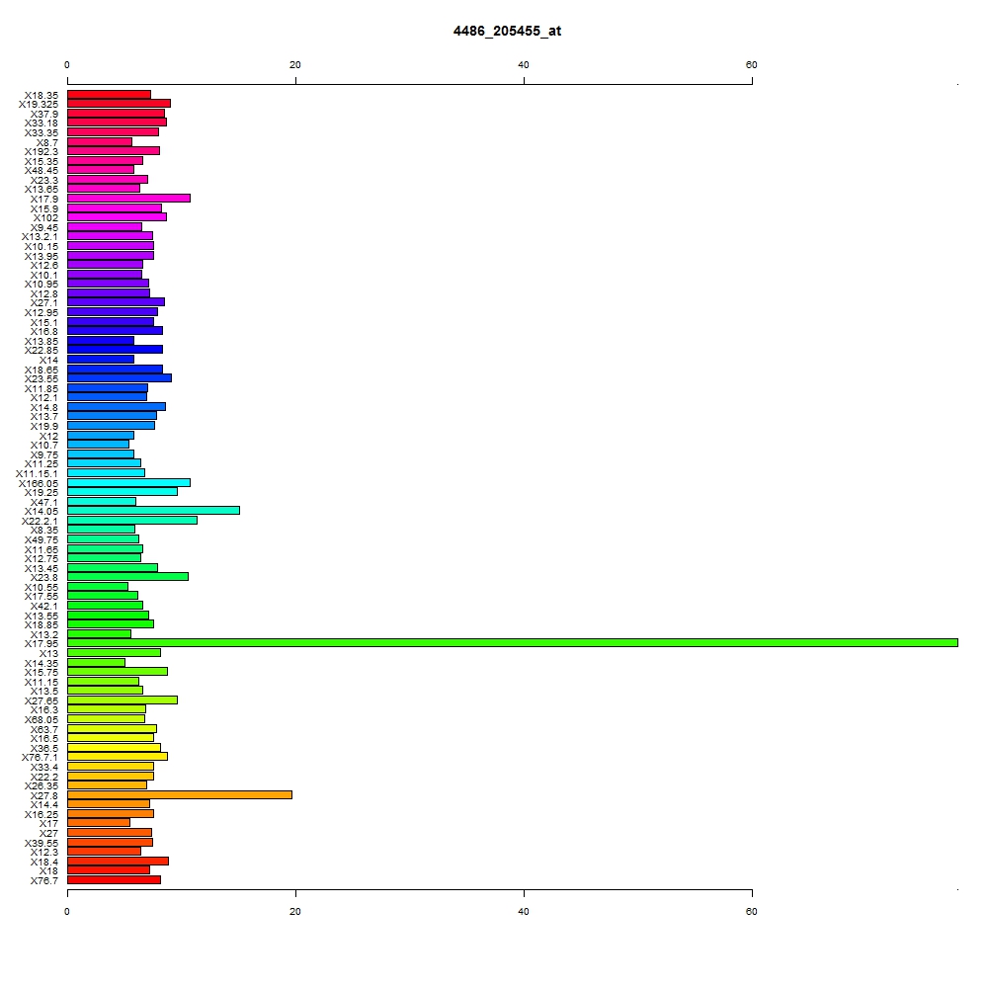Select the X68.05 row label
The height and width of the screenshot is (988, 988).
click(41, 719)
